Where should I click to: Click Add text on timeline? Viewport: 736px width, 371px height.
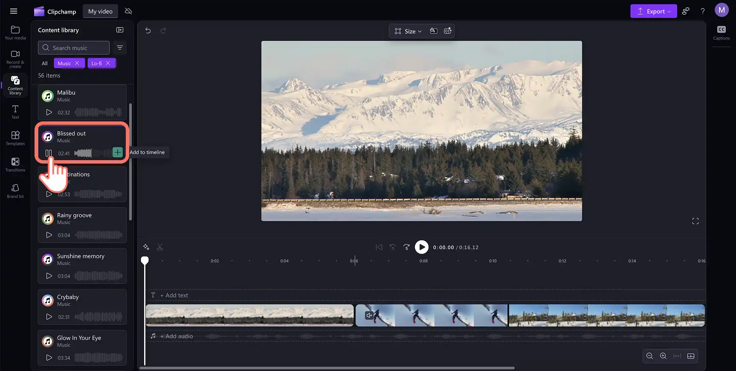pyautogui.click(x=174, y=295)
